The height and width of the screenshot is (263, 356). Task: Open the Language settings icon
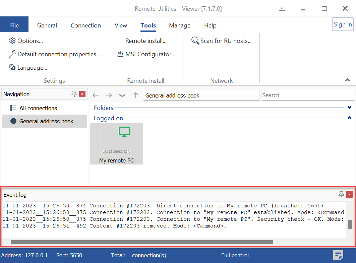[12, 68]
